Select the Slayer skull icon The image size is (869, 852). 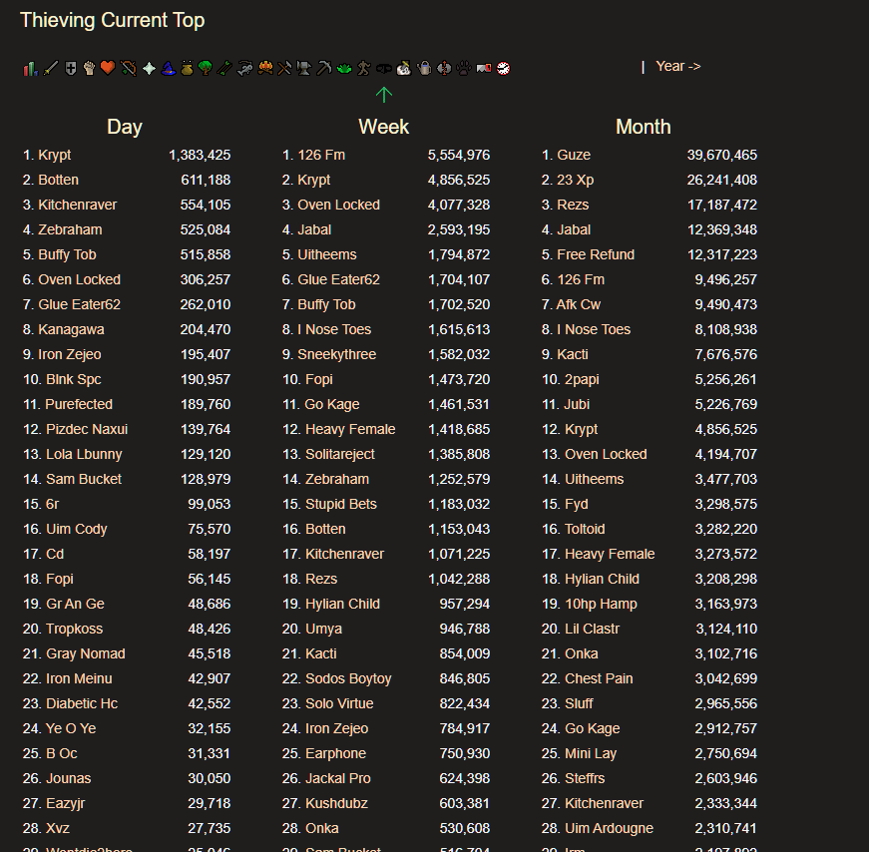click(405, 67)
